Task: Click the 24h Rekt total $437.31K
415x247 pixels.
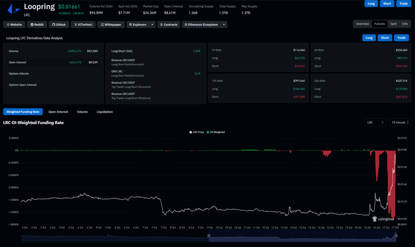Action: pyautogui.click(x=401, y=81)
